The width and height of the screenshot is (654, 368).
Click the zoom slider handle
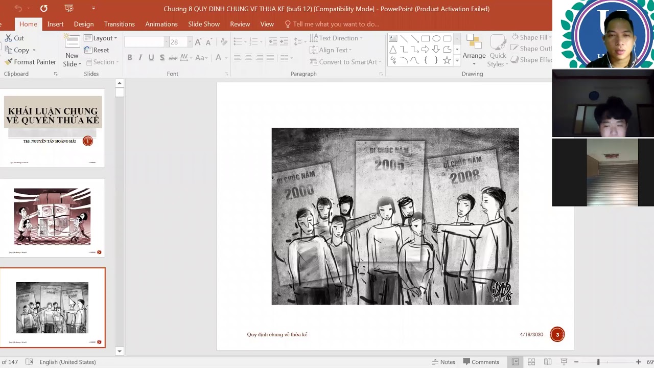click(598, 362)
